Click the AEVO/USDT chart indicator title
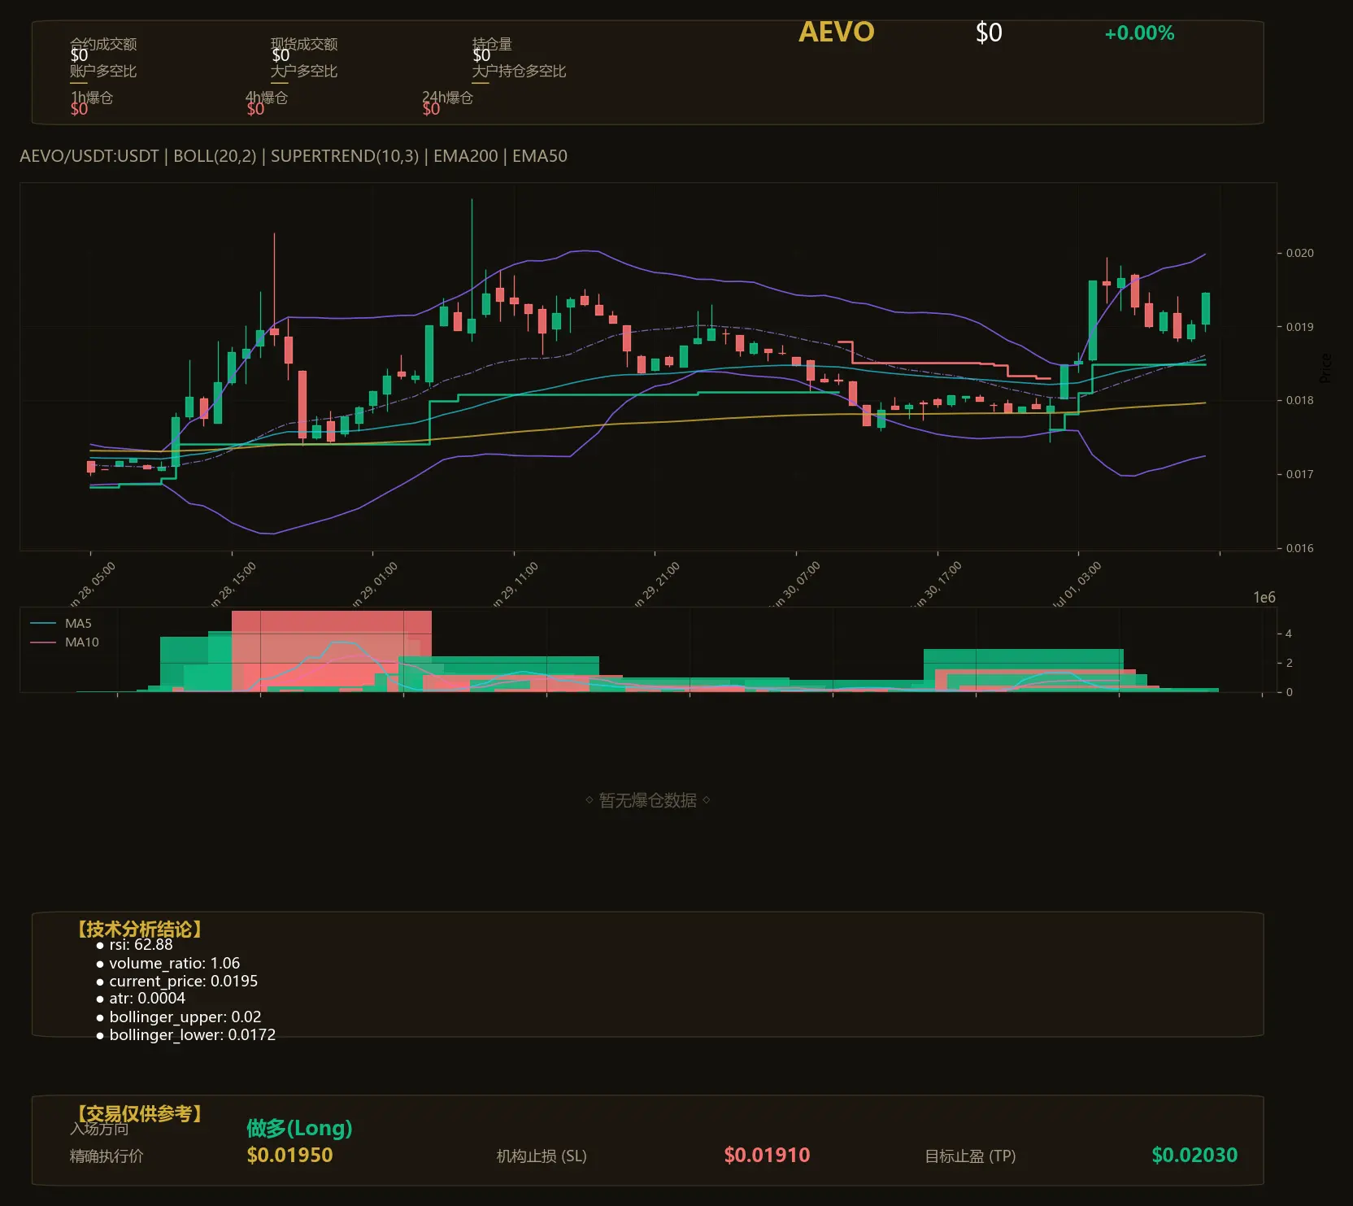This screenshot has width=1353, height=1206. click(294, 156)
